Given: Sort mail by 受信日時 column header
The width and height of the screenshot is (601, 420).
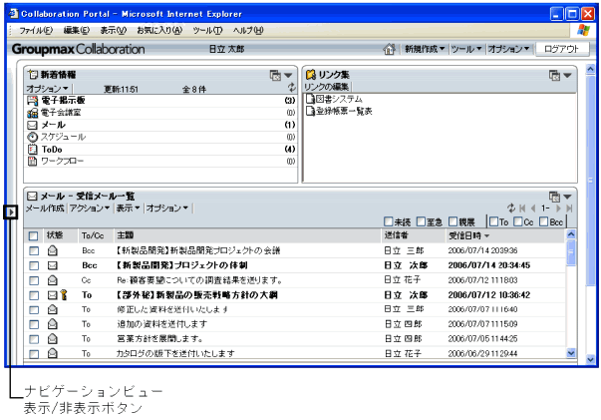Looking at the screenshot, I should coord(468,235).
